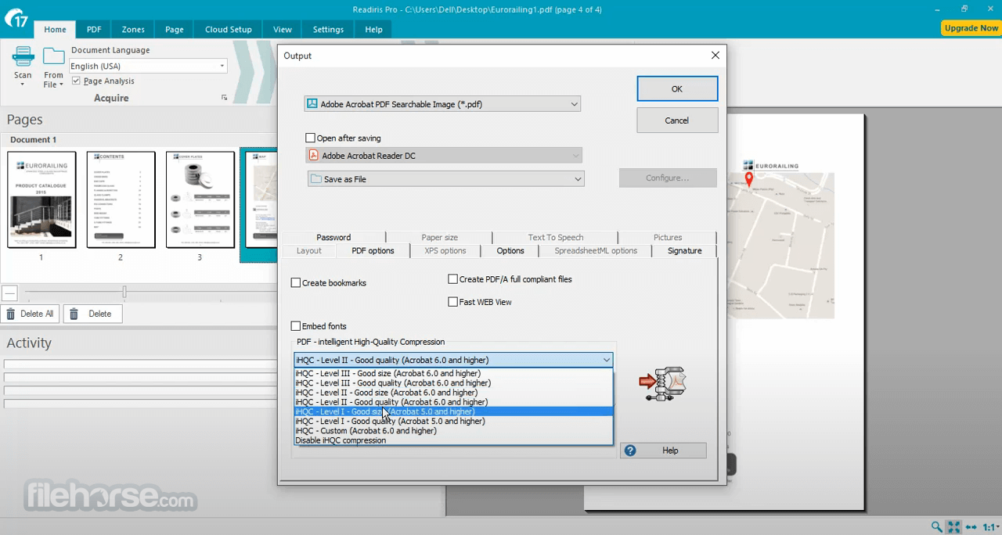Open the Page ribbon tab
The height and width of the screenshot is (535, 1002).
click(174, 30)
